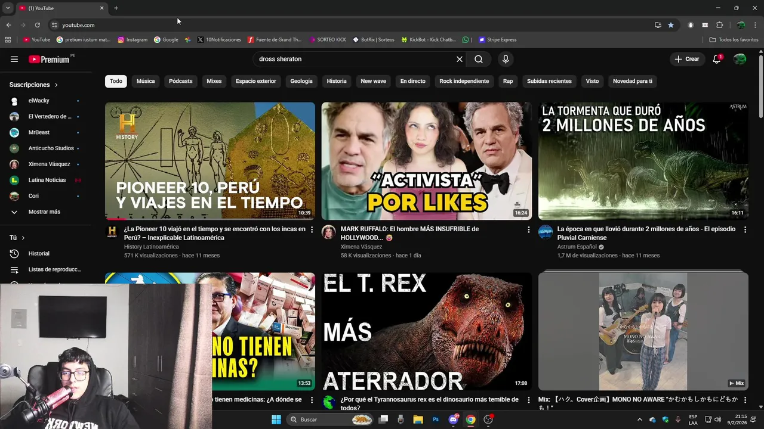Clear the search box with the X
Image resolution: width=764 pixels, height=429 pixels.
click(460, 59)
